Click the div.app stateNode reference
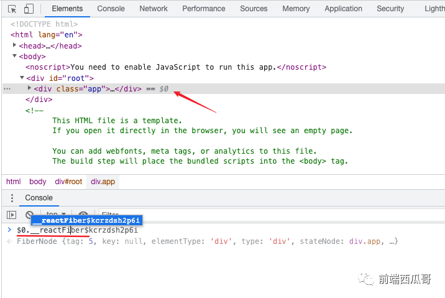Viewport: 445px width, 298px height. pyautogui.click(x=365, y=241)
